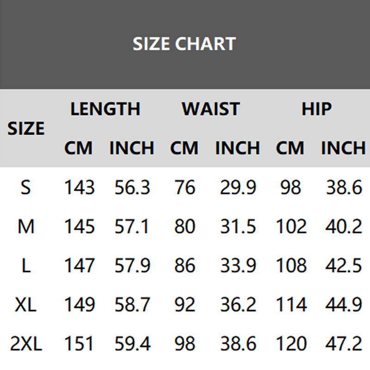Click the 86 waist value for L
The image size is (370, 370).
[185, 266]
